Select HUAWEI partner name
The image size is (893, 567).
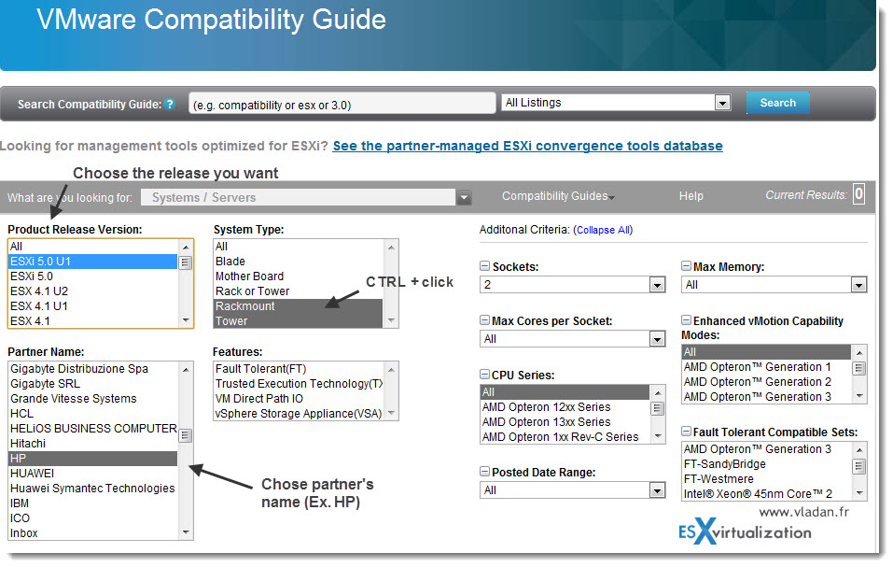coord(92,473)
